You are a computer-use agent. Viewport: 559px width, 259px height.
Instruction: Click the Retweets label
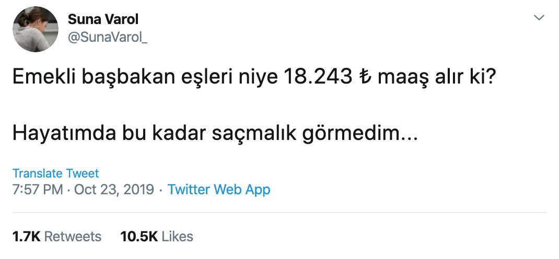73,236
